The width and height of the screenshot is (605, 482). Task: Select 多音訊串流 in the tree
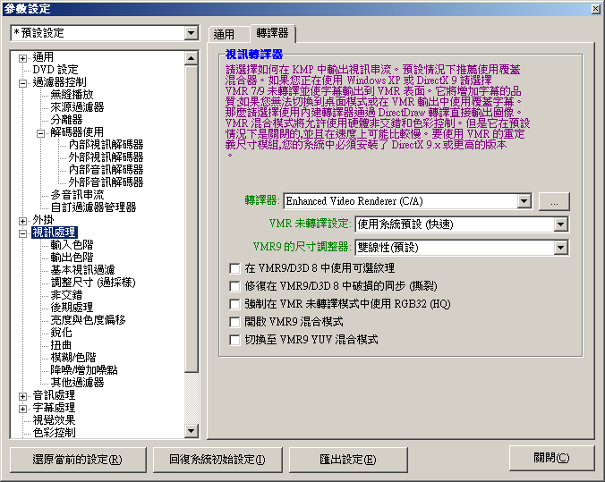77,194
